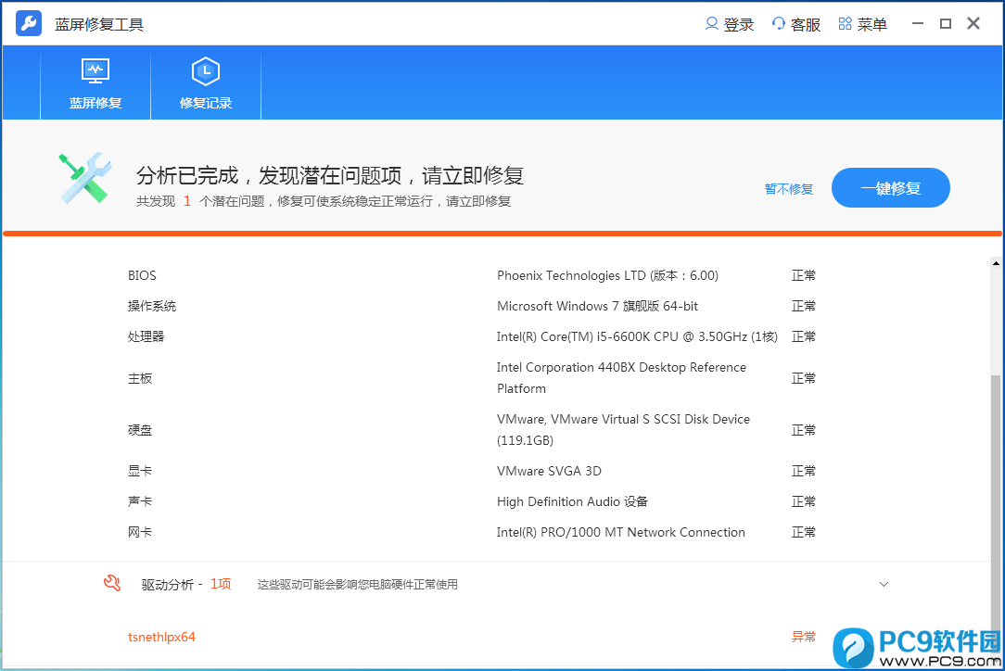Select the 显卡 row label
1005x671 pixels.
(x=140, y=471)
